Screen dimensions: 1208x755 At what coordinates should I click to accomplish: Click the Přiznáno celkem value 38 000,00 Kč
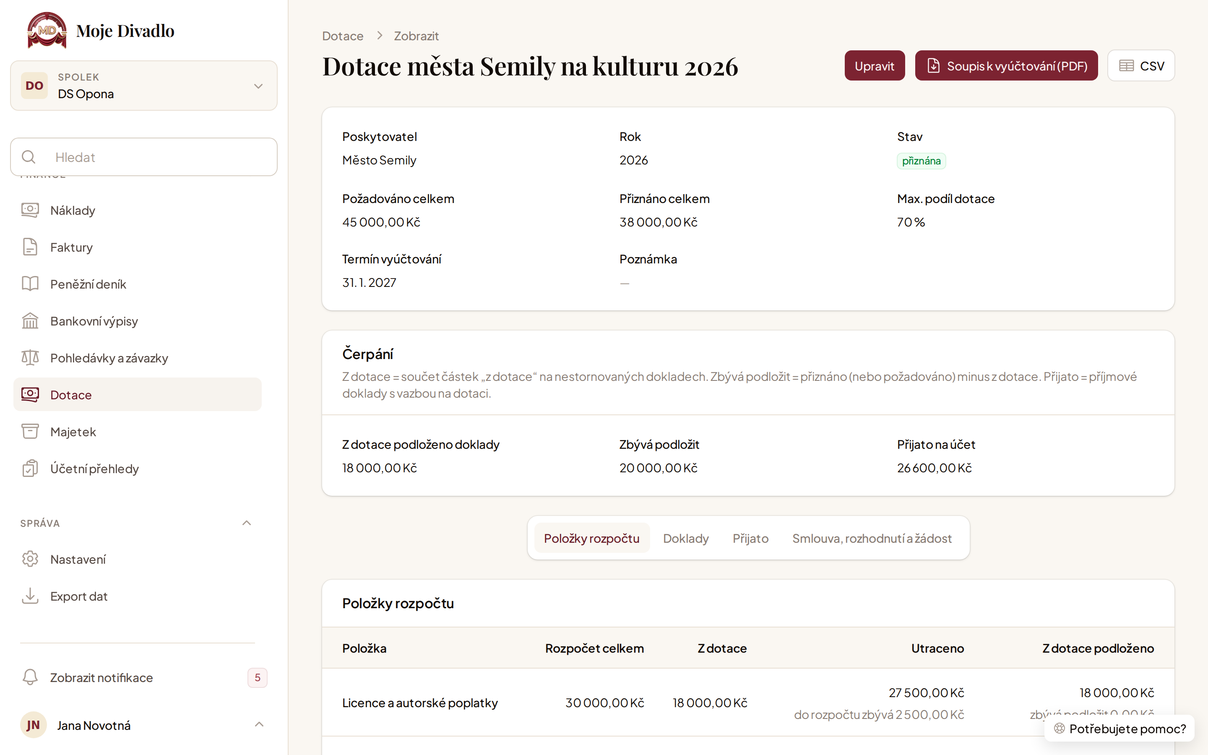(659, 222)
